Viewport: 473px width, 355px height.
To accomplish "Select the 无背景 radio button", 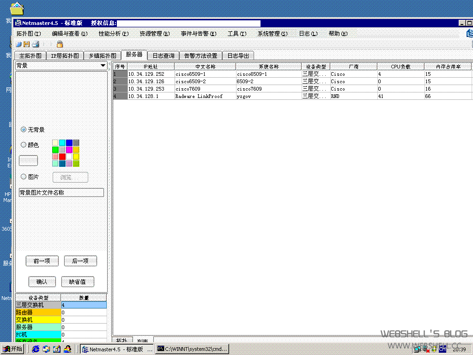I will pos(24,129).
